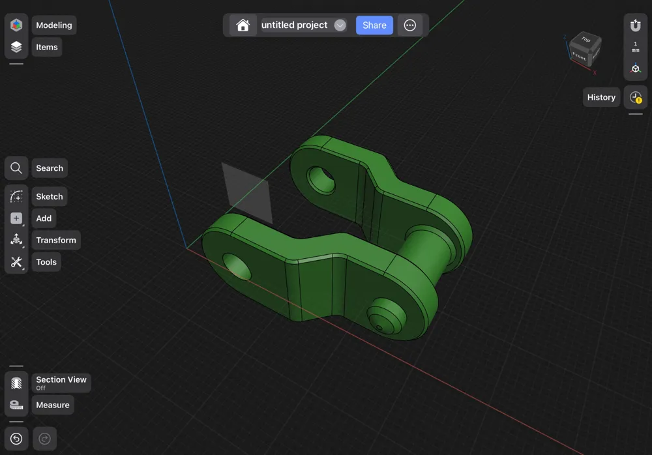Click the Measure label
652x455 pixels.
(53, 405)
